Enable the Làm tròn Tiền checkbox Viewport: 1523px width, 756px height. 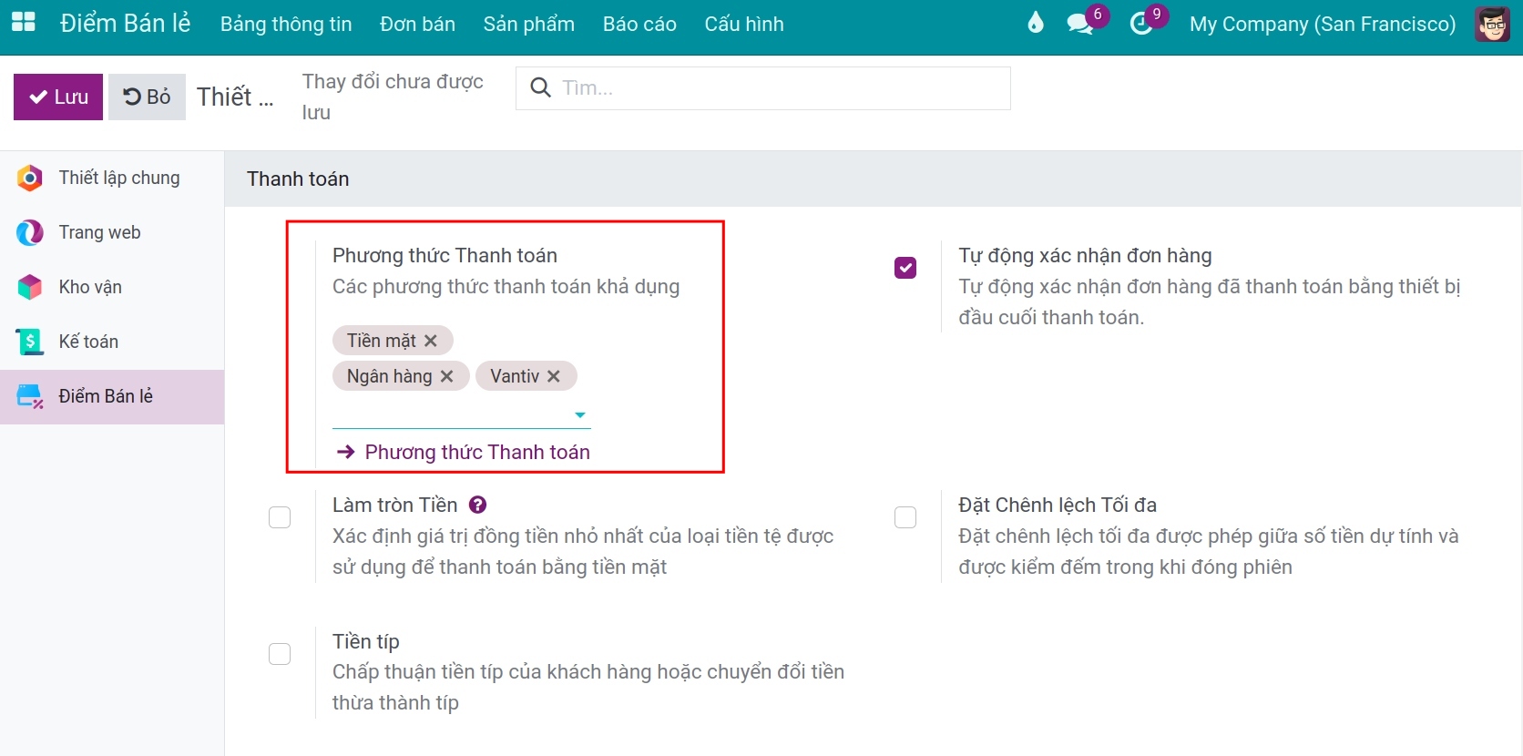280,517
